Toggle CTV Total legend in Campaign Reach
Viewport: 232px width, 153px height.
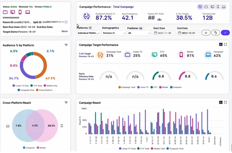click(x=143, y=148)
